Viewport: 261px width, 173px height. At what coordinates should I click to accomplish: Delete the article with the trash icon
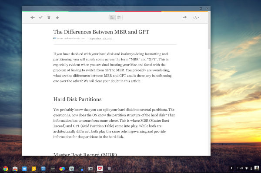(x=49, y=18)
